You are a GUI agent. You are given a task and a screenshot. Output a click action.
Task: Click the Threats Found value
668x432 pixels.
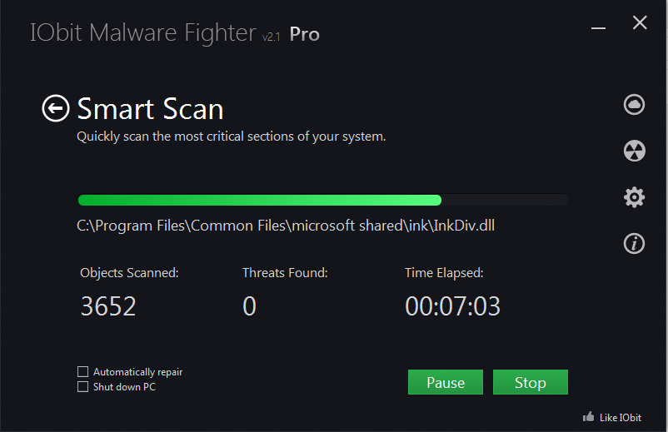tap(249, 306)
